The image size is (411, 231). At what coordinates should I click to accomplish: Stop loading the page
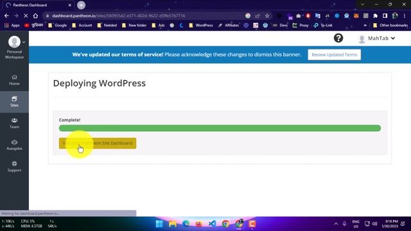coord(26,15)
